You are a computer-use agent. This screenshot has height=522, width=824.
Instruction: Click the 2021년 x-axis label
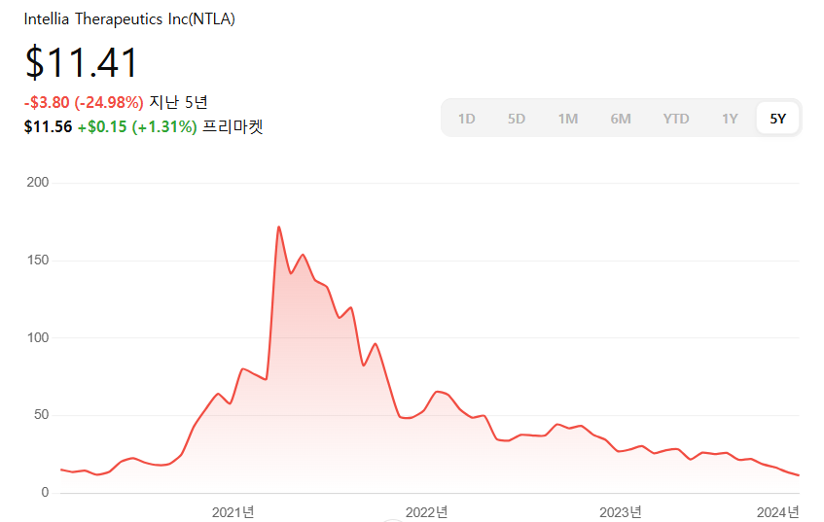[233, 512]
